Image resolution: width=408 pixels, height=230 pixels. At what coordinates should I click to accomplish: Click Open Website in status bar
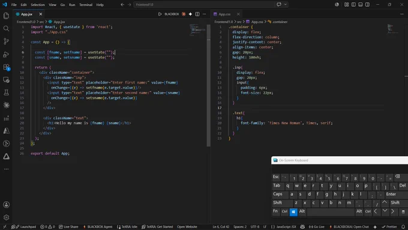pos(187,226)
